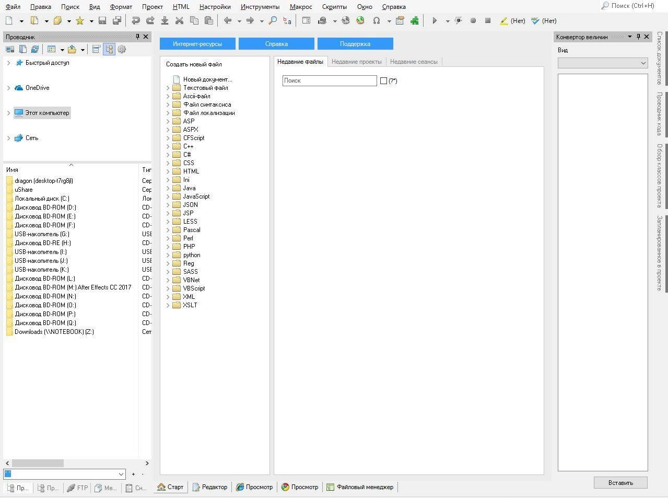Toggle the highlighted tree view button in Проводник
Viewport: 668px width, 498px height.
point(109,49)
